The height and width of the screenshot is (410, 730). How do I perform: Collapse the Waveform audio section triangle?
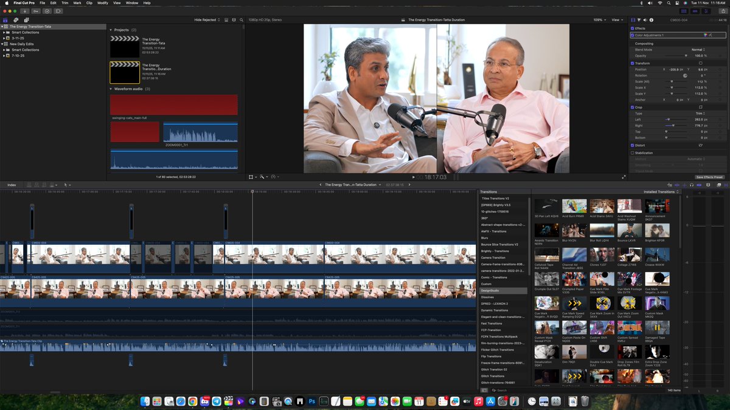click(111, 89)
